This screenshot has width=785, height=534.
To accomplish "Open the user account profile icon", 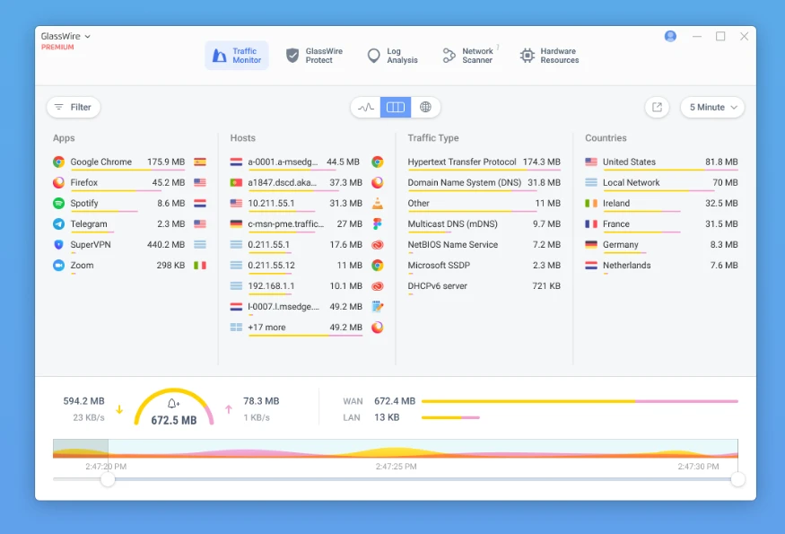I will coord(670,36).
